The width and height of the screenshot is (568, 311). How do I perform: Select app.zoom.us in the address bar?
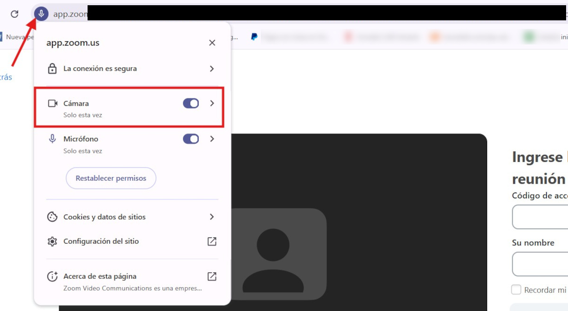pos(70,13)
